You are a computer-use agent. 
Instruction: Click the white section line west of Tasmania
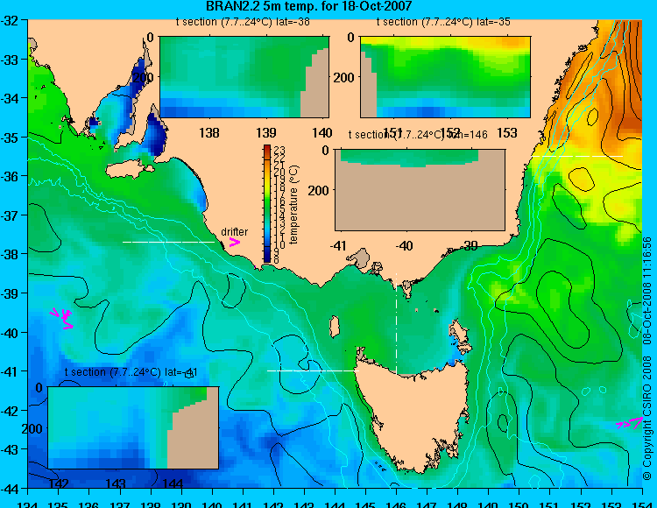pyautogui.click(x=313, y=370)
